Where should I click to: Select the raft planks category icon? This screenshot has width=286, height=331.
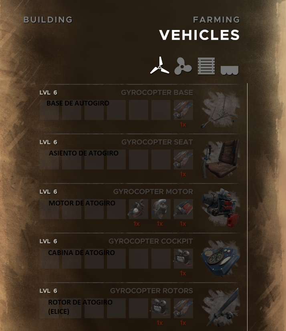(x=206, y=66)
